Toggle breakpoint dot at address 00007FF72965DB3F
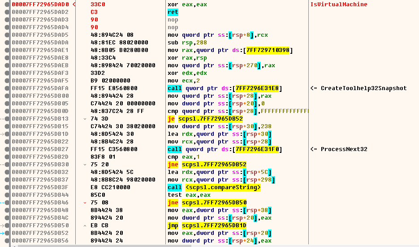 pos(7,187)
